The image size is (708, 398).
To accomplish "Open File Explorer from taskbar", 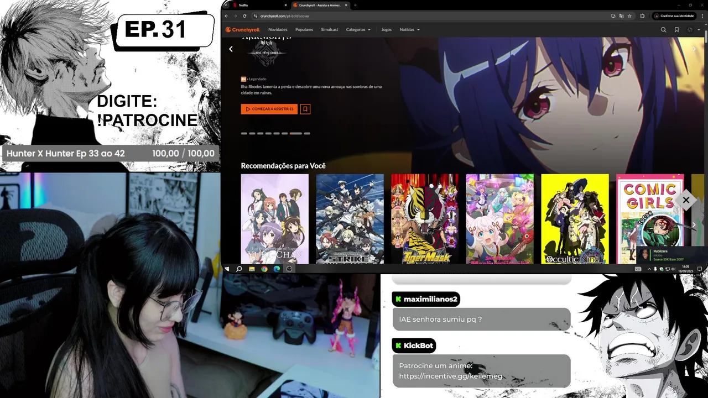I will [x=252, y=269].
